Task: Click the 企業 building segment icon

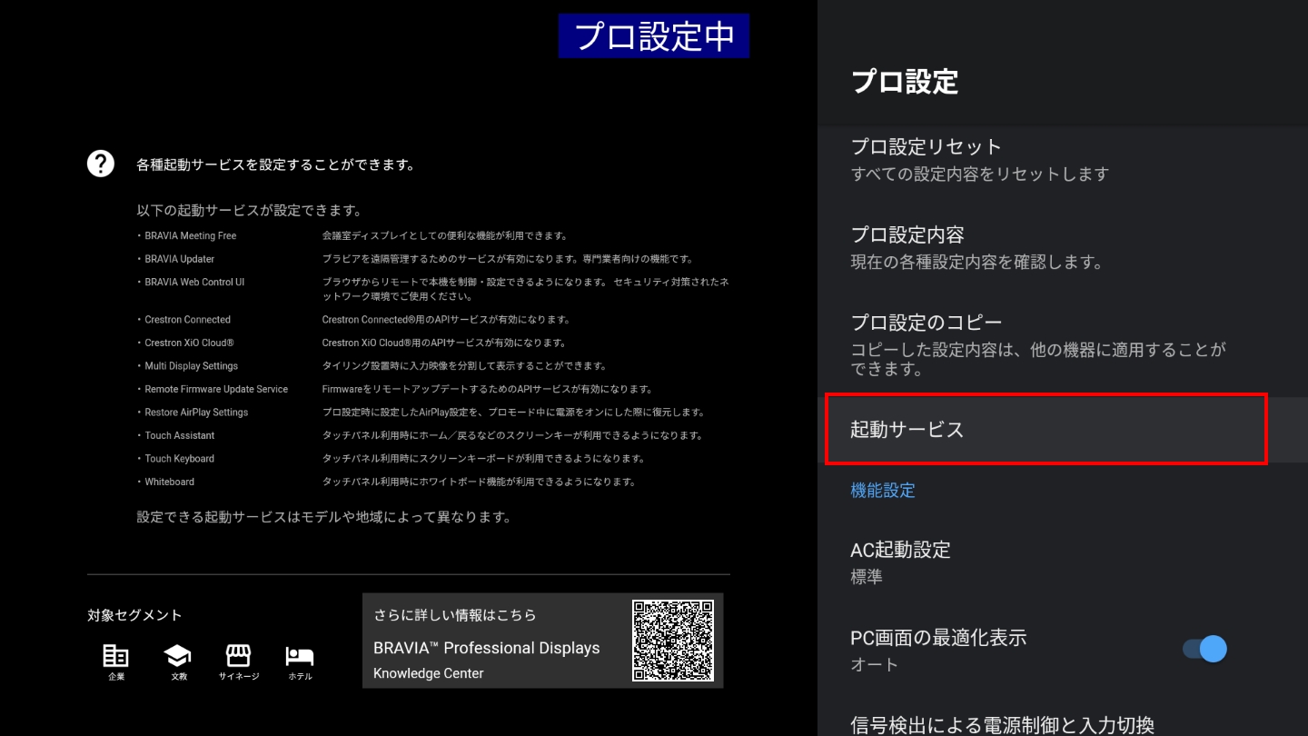Action: click(115, 656)
